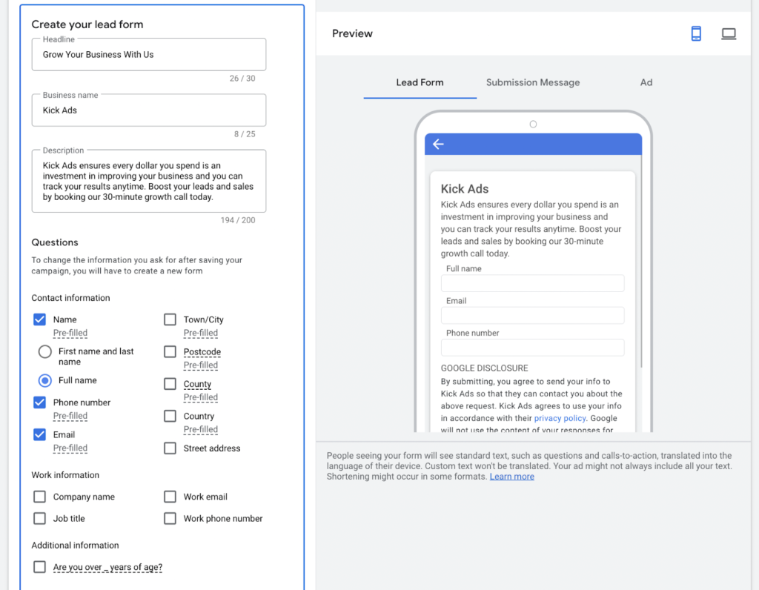Click Pre-filled under Name
This screenshot has height=590, width=759.
[x=70, y=333]
